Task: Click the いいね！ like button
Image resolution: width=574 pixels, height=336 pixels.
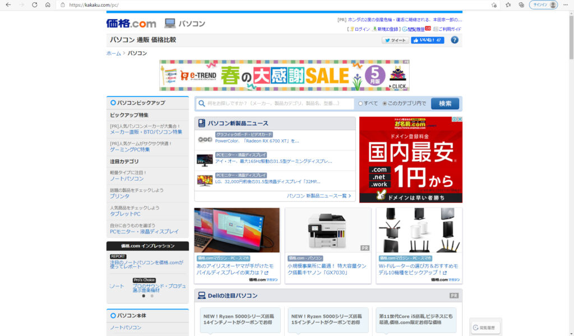Action: (x=427, y=40)
